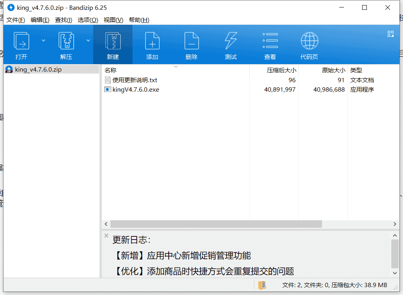Select the file 使用更新说明.txt
This screenshot has height=295, width=403.
[x=135, y=80]
